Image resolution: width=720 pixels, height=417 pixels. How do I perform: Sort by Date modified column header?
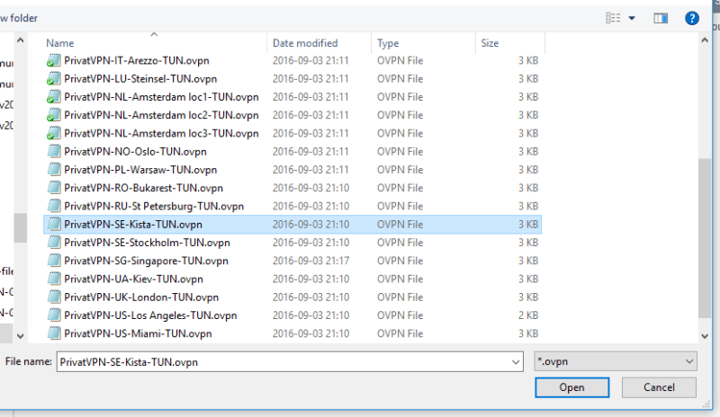click(x=307, y=43)
